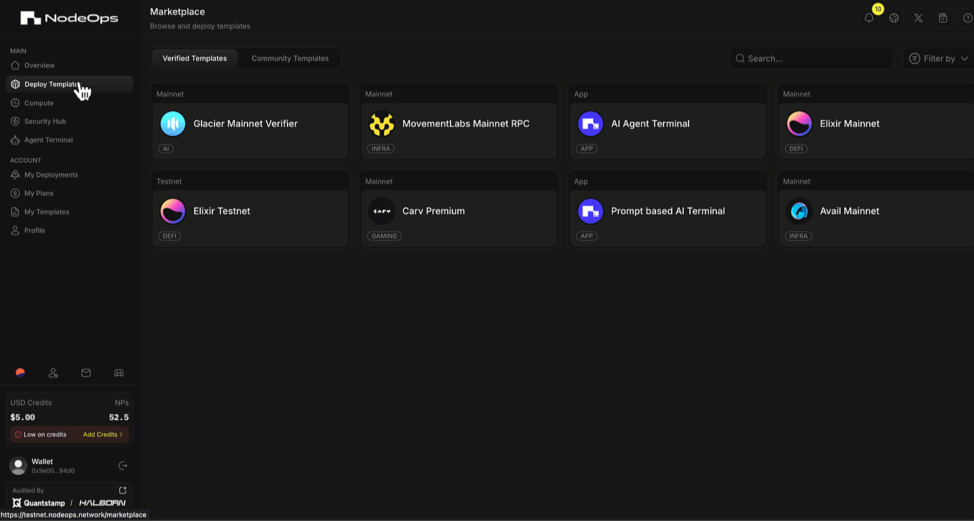This screenshot has height=521, width=974.
Task: Click the AI tag on Glacier card
Action: tap(166, 149)
